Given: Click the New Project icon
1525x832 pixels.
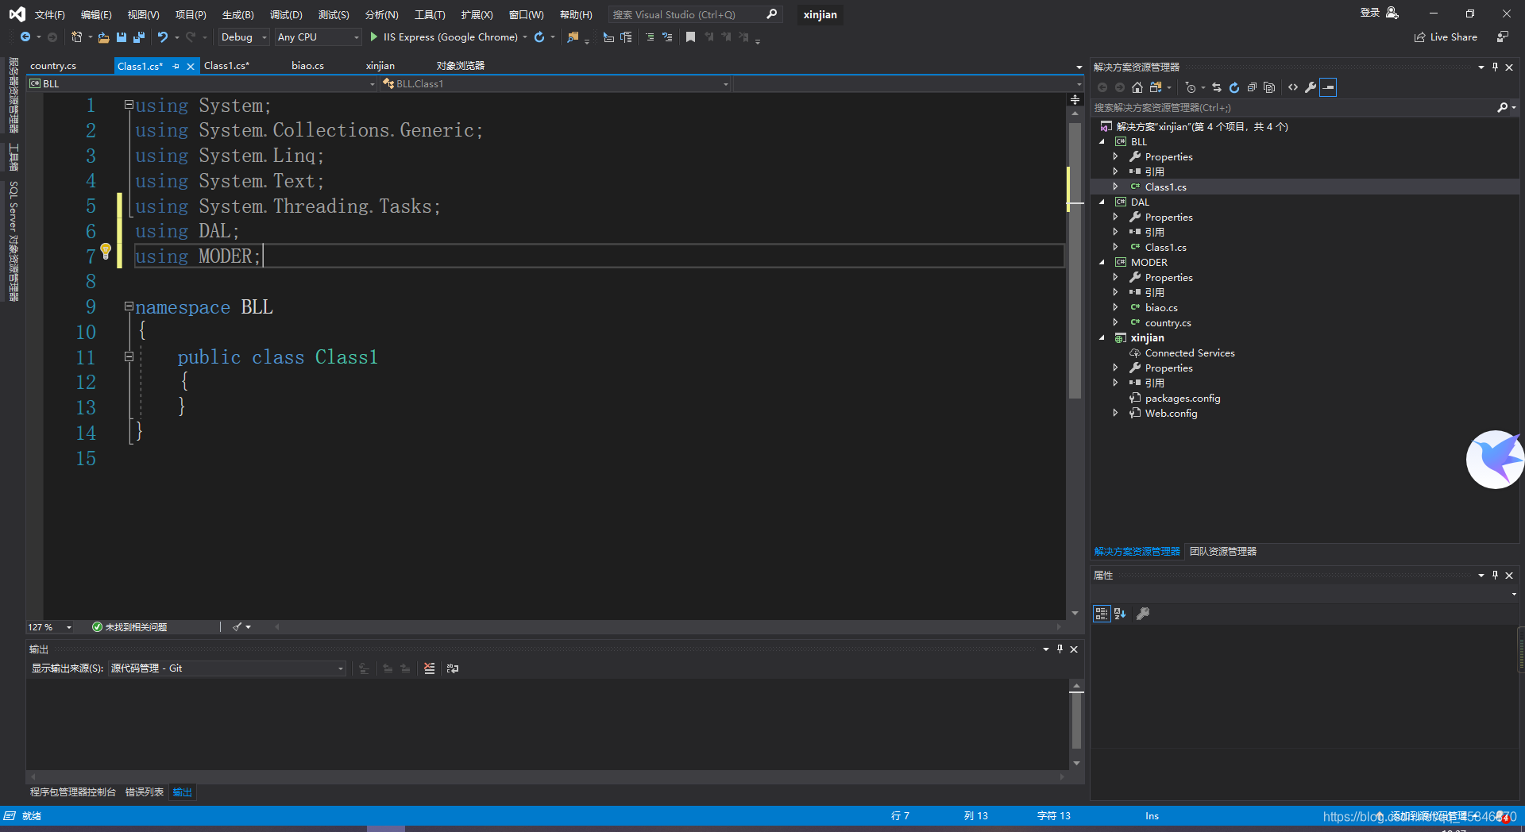Looking at the screenshot, I should click(x=76, y=37).
